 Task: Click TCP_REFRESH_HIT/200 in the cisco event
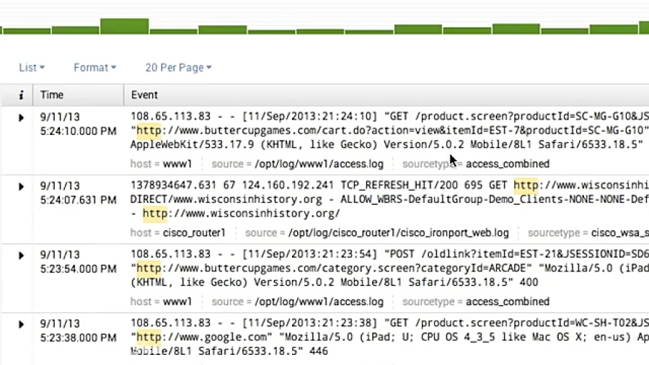tap(399, 185)
